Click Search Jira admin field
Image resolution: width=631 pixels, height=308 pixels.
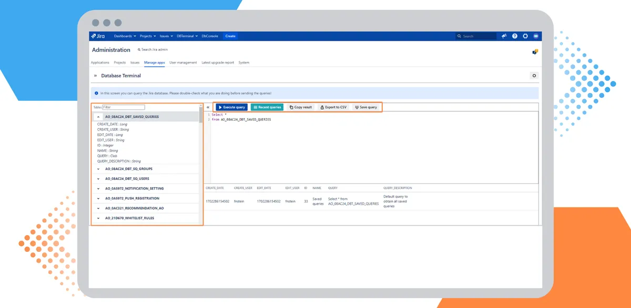(x=153, y=50)
